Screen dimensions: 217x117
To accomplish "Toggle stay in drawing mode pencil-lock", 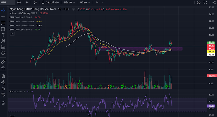I will tap(3, 82).
